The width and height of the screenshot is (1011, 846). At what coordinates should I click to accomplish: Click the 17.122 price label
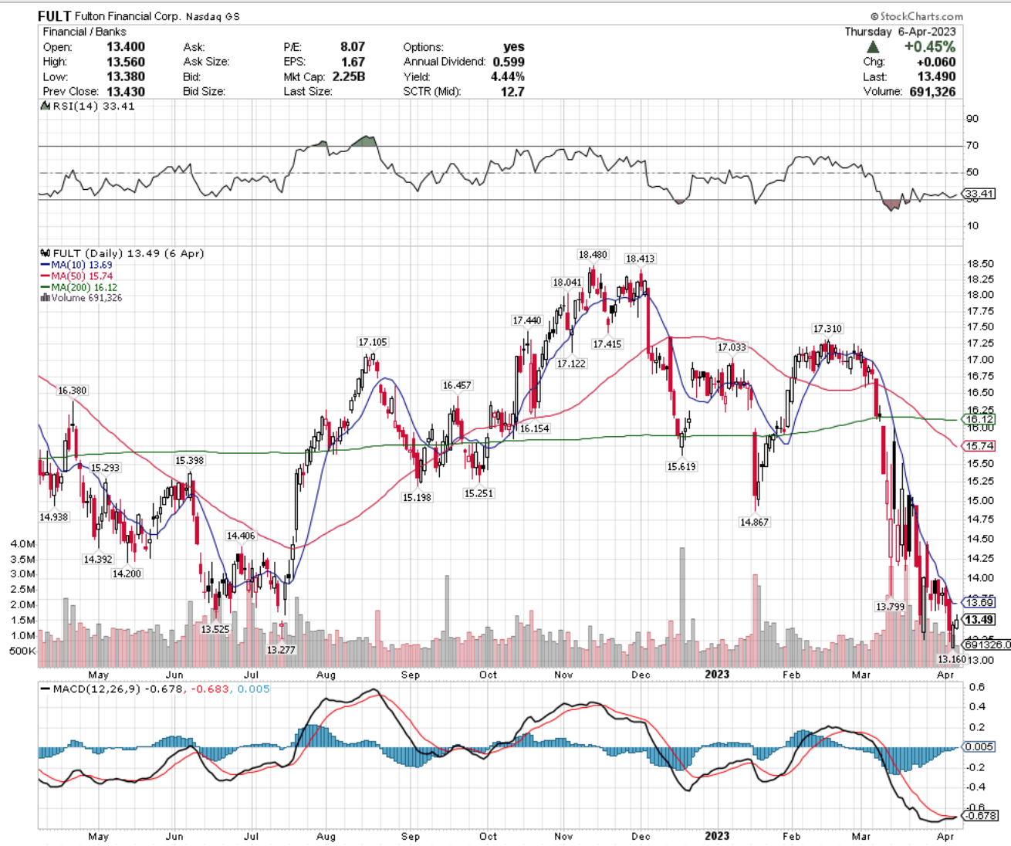571,364
